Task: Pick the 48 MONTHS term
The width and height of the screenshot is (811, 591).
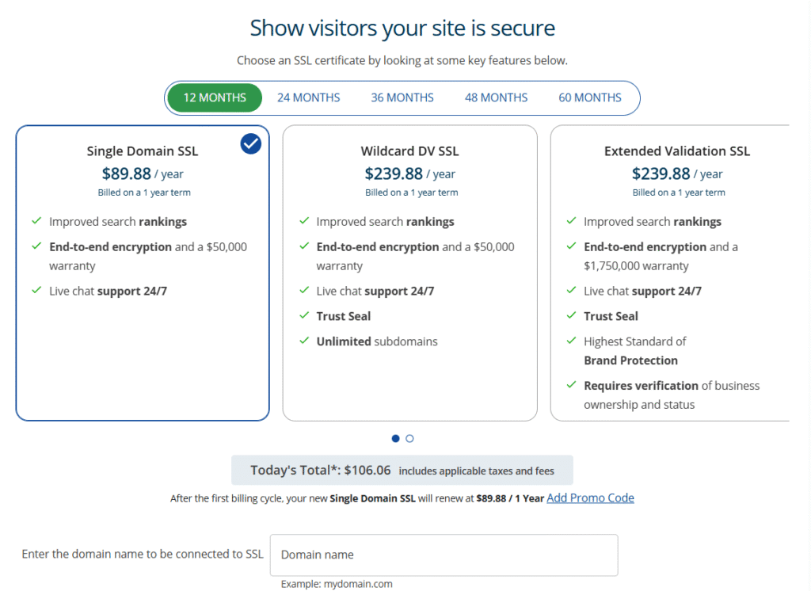Action: [496, 98]
